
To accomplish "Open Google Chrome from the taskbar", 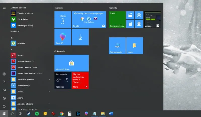I will click(x=62, y=114).
